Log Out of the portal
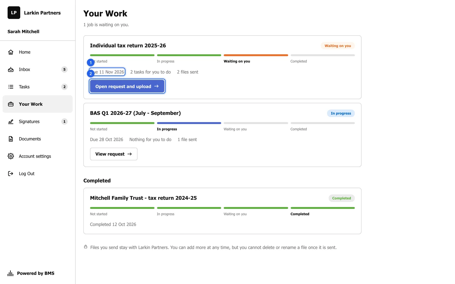This screenshot has width=455, height=284. point(38,174)
